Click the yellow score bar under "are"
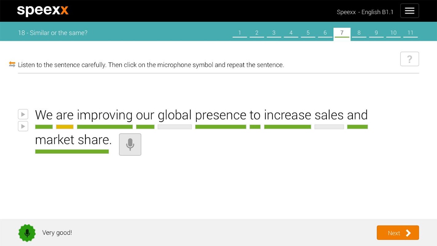 (65, 127)
